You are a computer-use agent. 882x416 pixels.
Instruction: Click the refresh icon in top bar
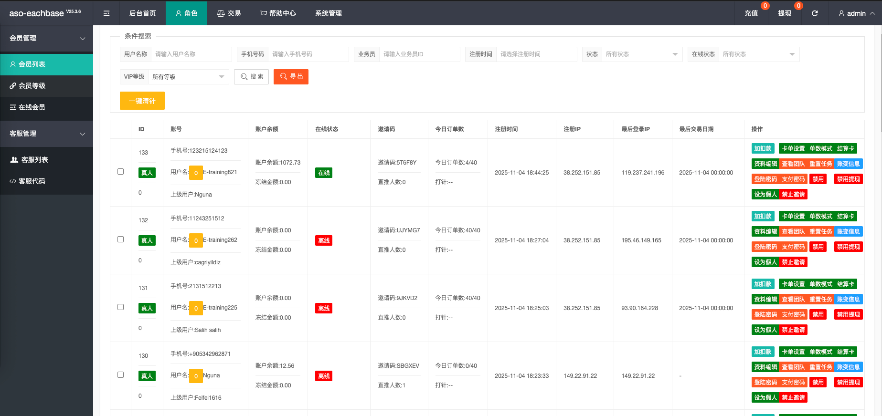(815, 13)
